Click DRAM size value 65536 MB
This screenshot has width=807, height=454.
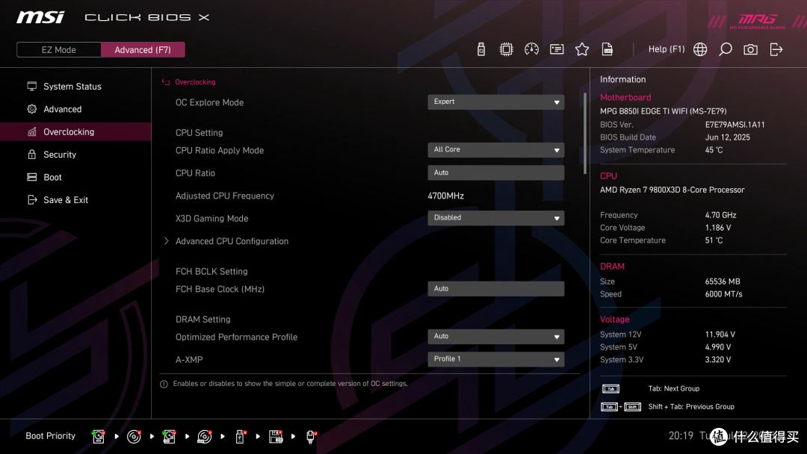point(722,282)
